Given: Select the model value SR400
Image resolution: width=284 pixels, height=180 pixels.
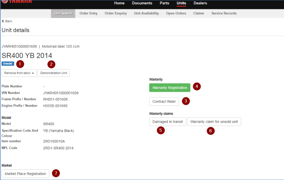Looking at the screenshot, I should click(x=49, y=124).
